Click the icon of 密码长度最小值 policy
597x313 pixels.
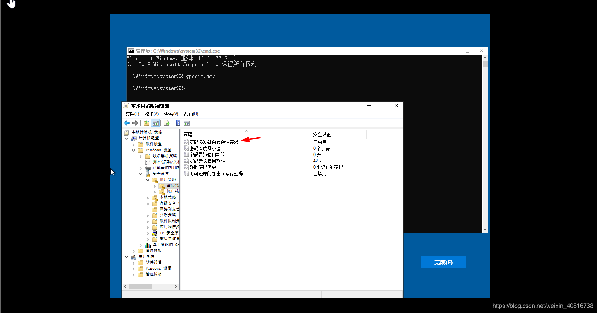[x=186, y=148]
